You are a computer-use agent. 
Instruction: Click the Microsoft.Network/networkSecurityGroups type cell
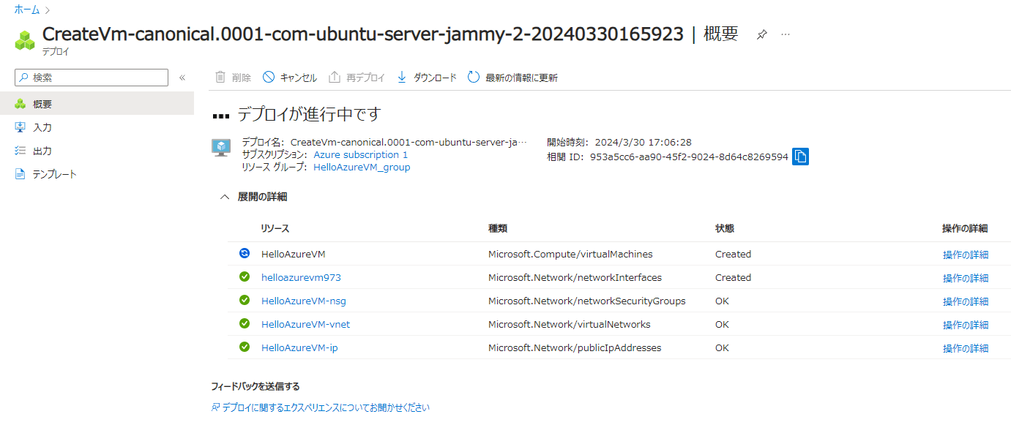point(587,301)
